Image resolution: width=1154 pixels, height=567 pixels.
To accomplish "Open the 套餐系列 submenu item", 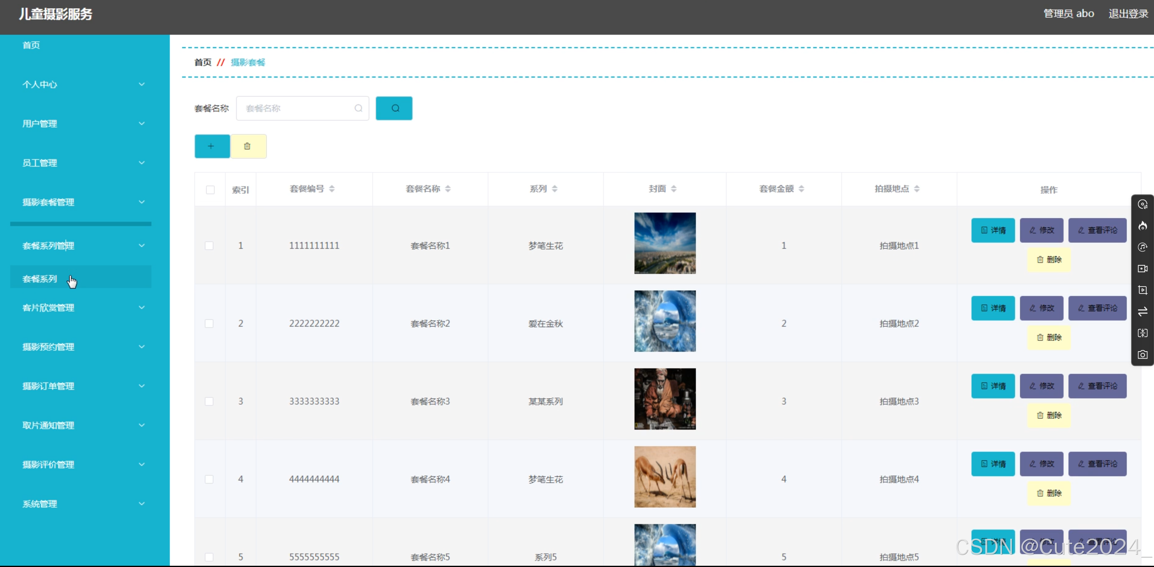I will tap(41, 279).
